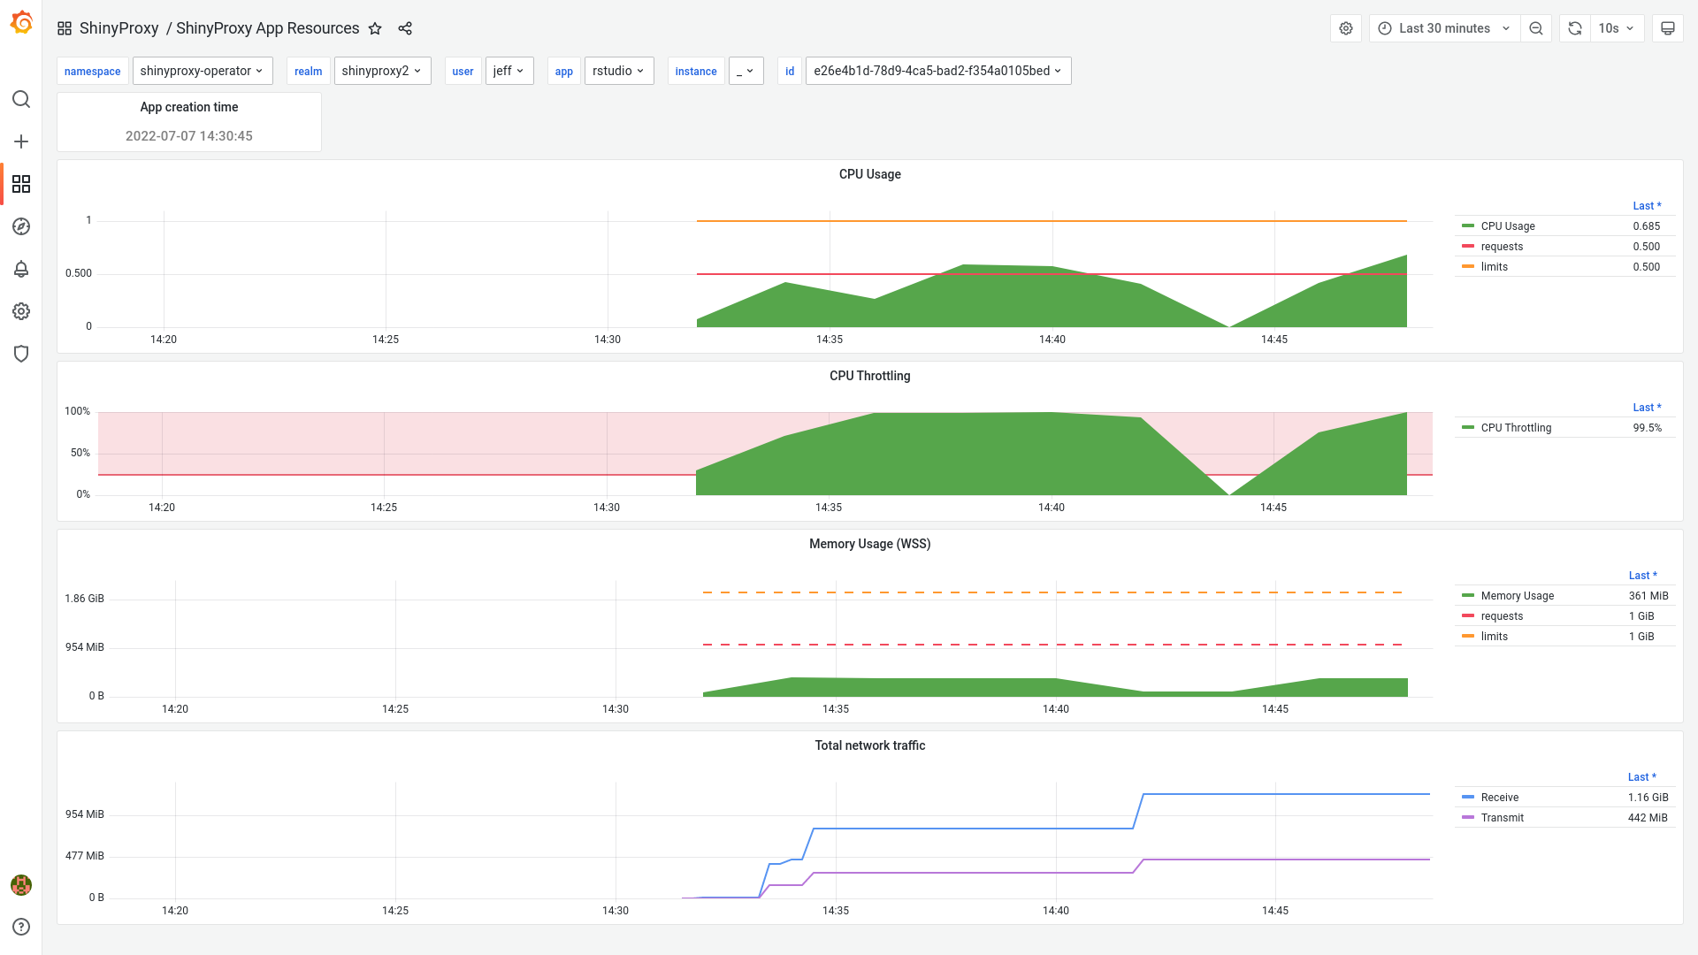Open dashboard settings gear in toolbar
The image size is (1698, 955).
pos(1346,28)
